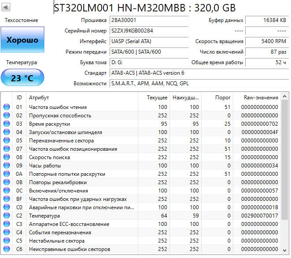Screen dimensions: 291x258
Task: Click the Буква тома field D: G:
Action: 149,62
